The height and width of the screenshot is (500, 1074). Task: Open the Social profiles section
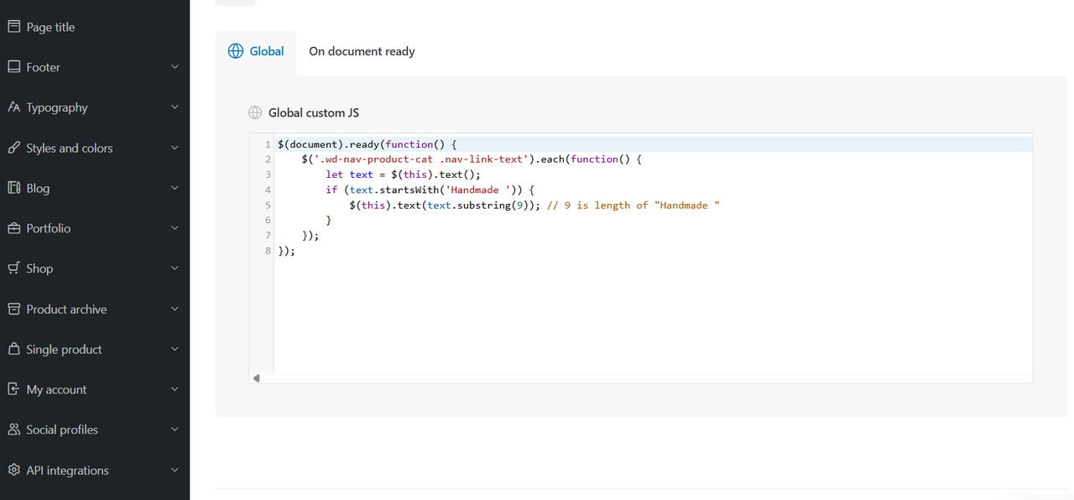tap(95, 430)
